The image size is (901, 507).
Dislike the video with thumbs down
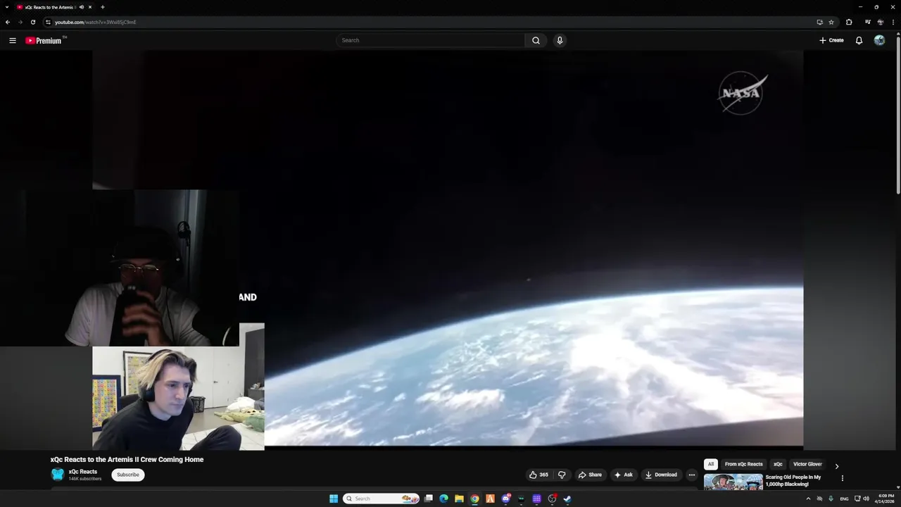562,475
